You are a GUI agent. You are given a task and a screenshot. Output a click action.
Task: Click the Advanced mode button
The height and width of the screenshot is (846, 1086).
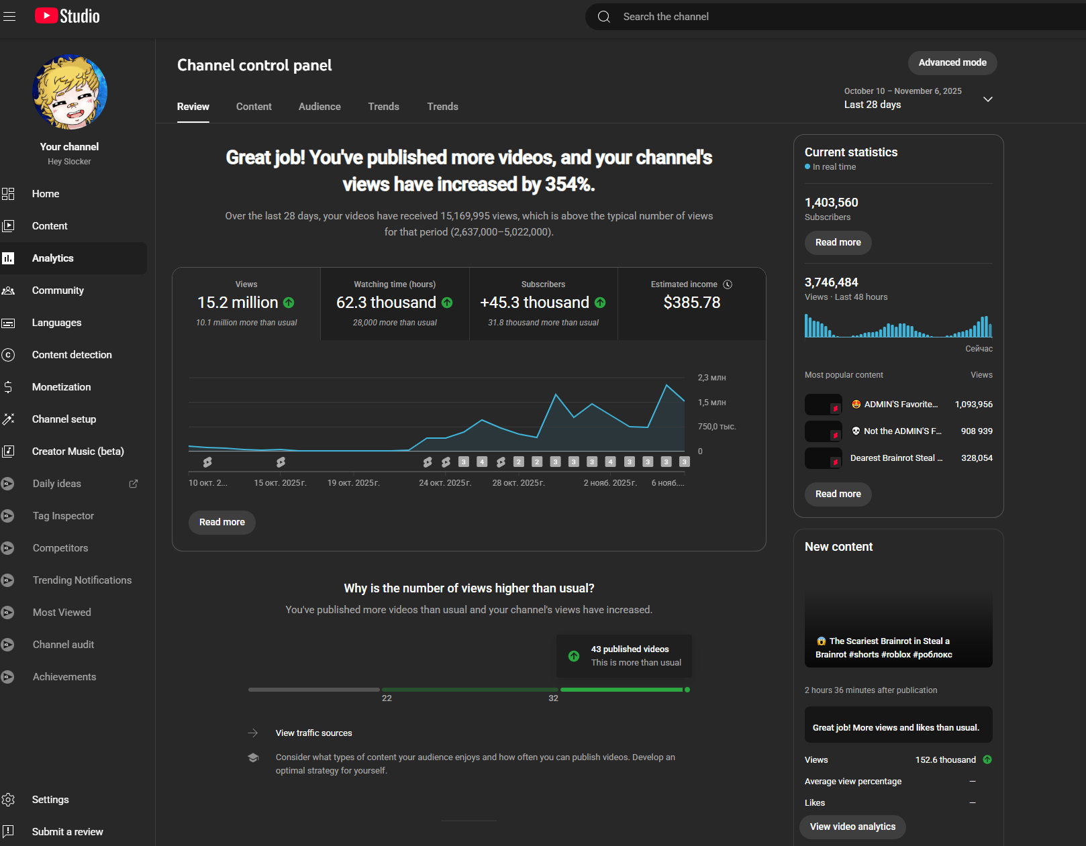[x=952, y=63]
